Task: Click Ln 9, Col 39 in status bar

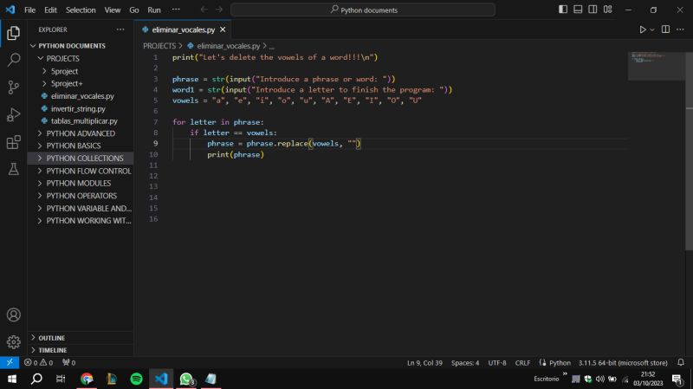Action: coord(424,363)
